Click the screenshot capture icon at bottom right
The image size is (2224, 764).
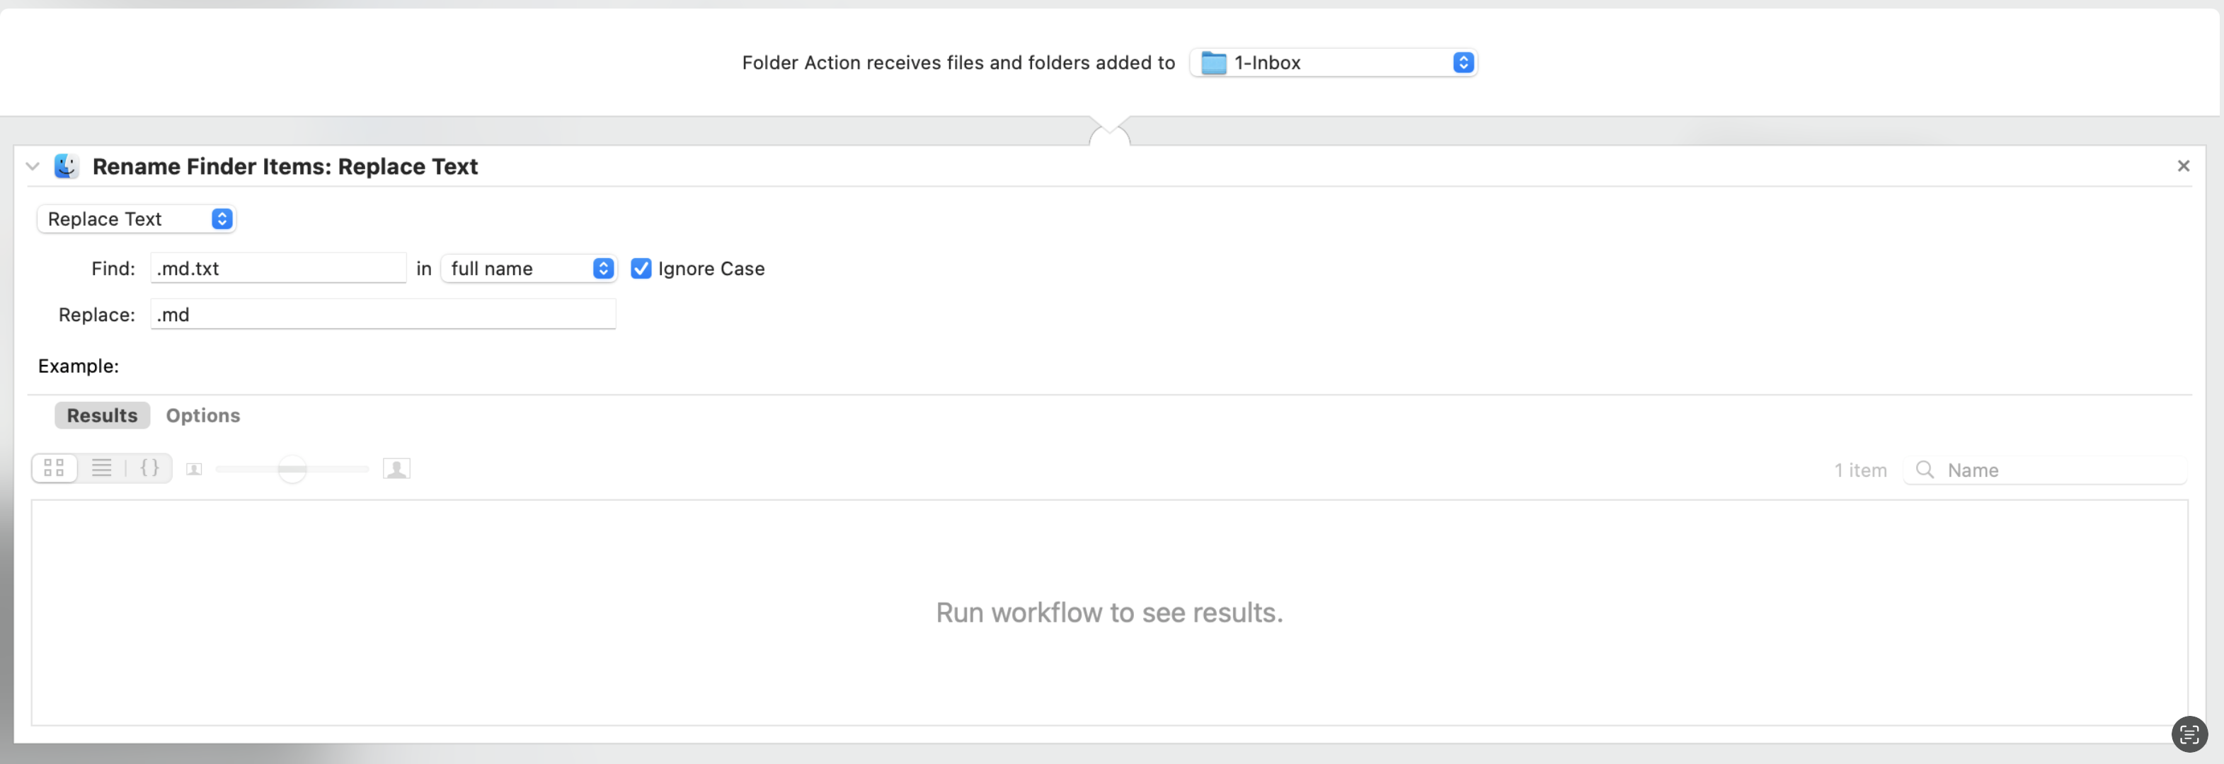pyautogui.click(x=2189, y=735)
